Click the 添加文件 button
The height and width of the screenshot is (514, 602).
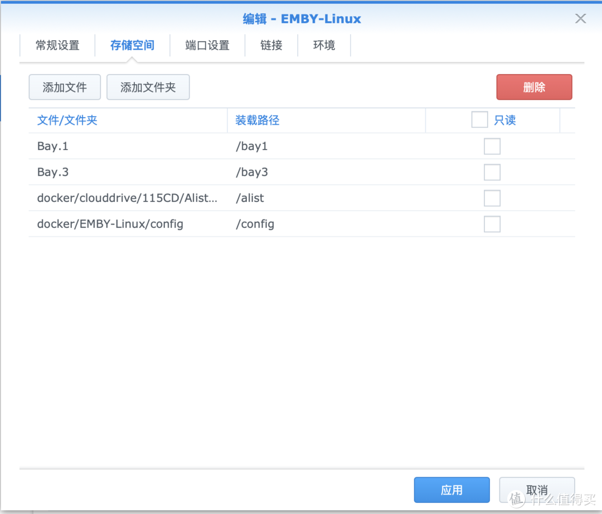coord(64,87)
